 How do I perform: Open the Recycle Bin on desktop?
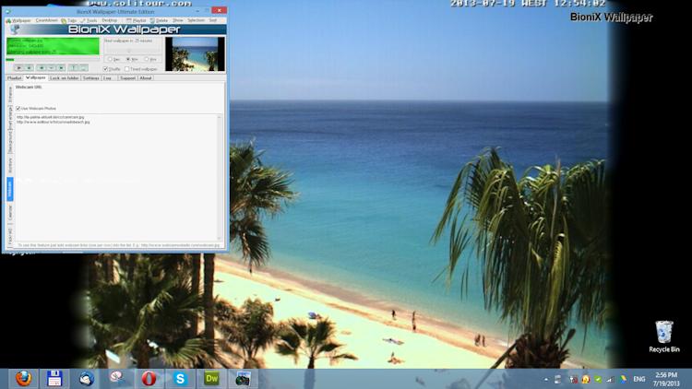(663, 336)
